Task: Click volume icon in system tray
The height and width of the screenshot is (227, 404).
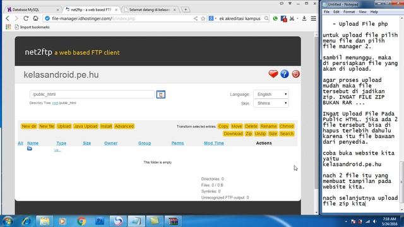Action: click(x=374, y=221)
